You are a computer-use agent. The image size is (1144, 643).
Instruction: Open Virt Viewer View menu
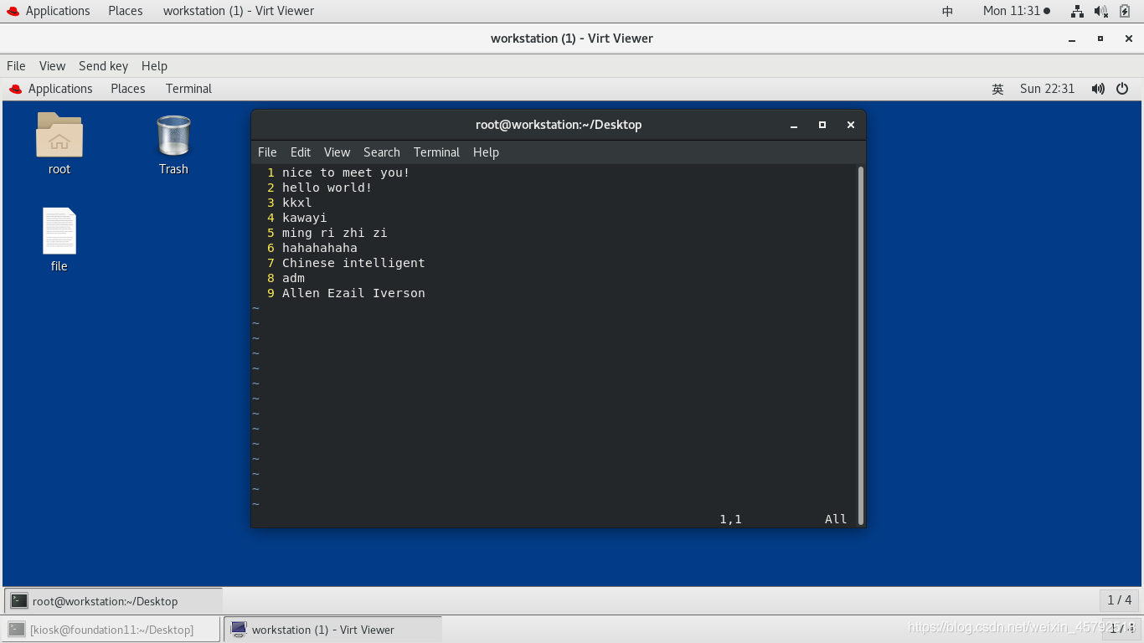coord(52,66)
